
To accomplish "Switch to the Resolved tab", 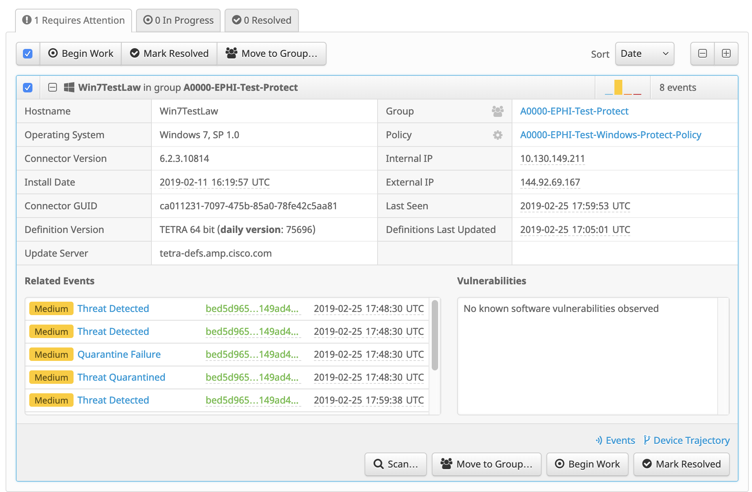I will (x=262, y=21).
